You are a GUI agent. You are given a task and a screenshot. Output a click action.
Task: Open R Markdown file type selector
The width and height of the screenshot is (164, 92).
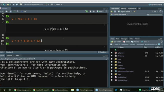click(103, 52)
